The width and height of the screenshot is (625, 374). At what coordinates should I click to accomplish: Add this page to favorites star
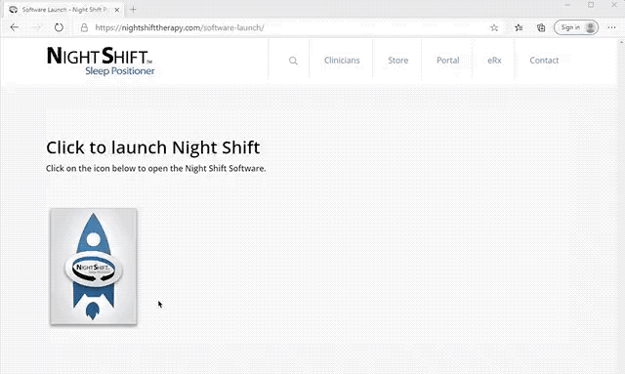[x=494, y=27]
